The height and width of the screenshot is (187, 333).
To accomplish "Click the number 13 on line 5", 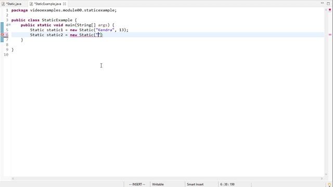I will [x=121, y=30].
